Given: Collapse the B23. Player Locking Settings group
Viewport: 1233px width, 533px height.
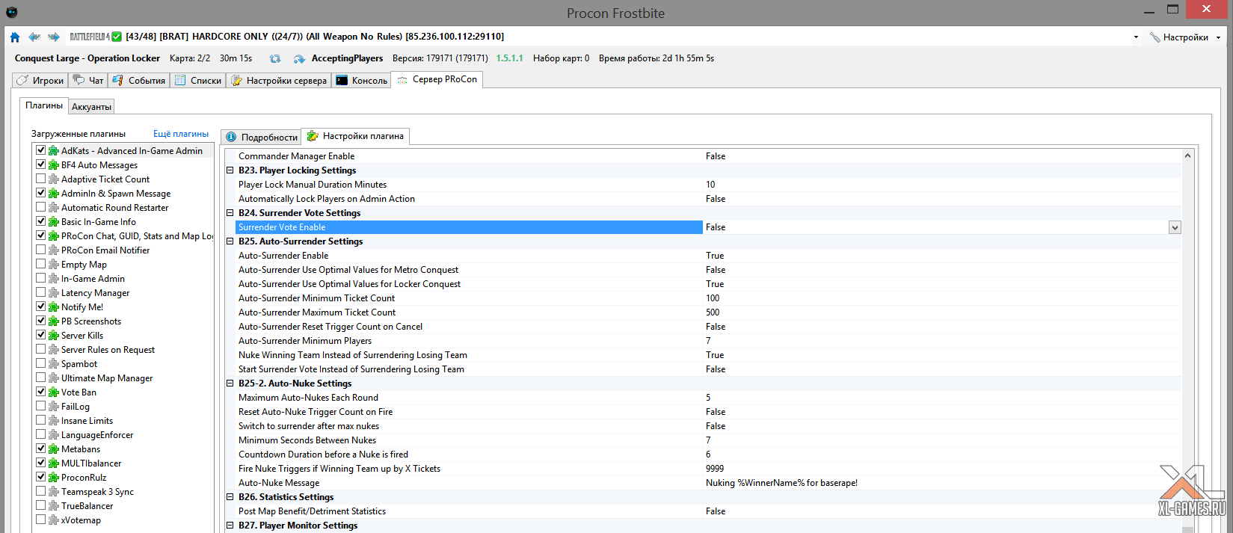Looking at the screenshot, I should click(x=230, y=170).
